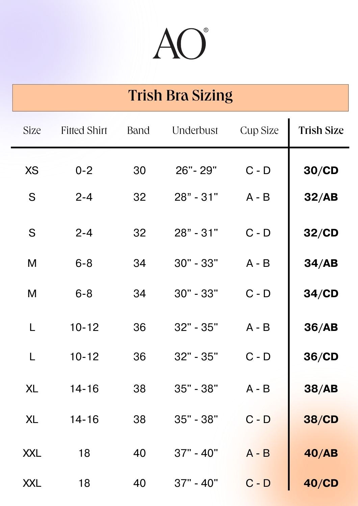358x506 pixels.
Task: Click the Band column header
Action: pos(138,130)
